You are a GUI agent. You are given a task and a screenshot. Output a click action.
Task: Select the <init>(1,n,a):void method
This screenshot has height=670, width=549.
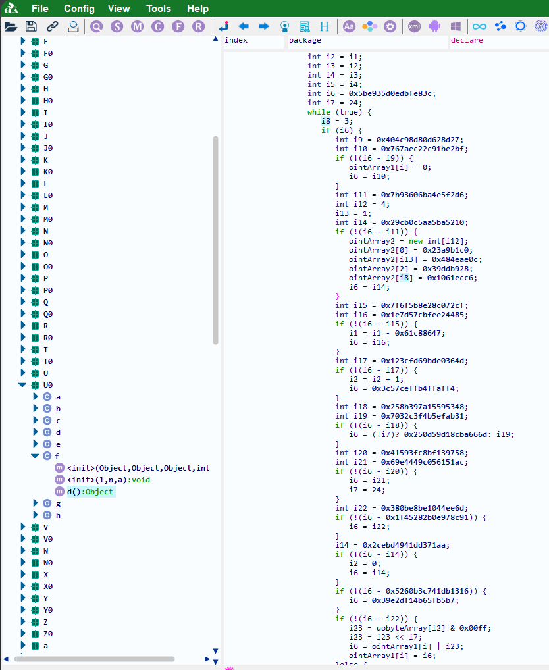pos(108,480)
